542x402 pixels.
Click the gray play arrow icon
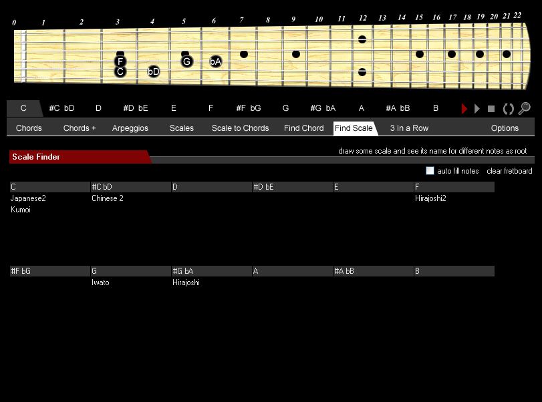pyautogui.click(x=478, y=108)
